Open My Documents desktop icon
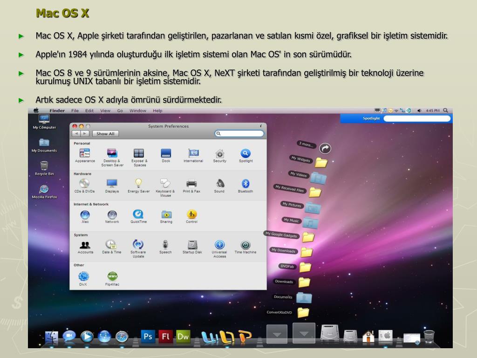Image resolution: width=477 pixels, height=358 pixels. [x=44, y=145]
